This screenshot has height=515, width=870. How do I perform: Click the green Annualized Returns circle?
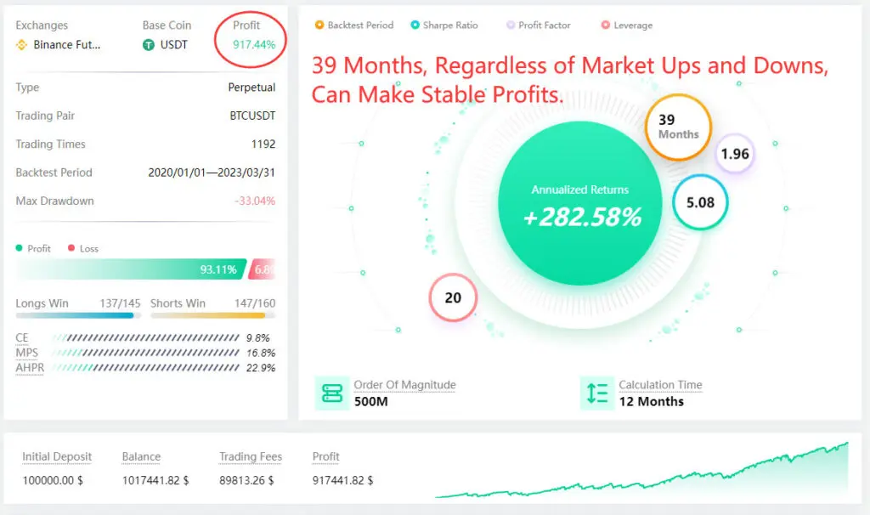click(x=581, y=204)
